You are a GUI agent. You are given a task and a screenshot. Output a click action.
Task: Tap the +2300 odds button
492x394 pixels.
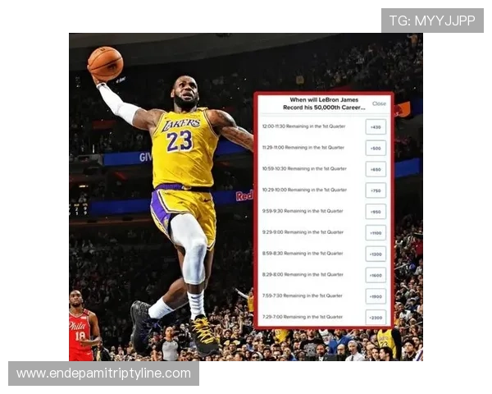pos(376,318)
